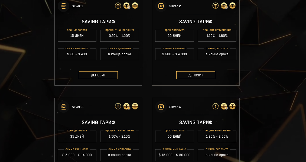Click the Silver 2 plan logo icon

161,6
